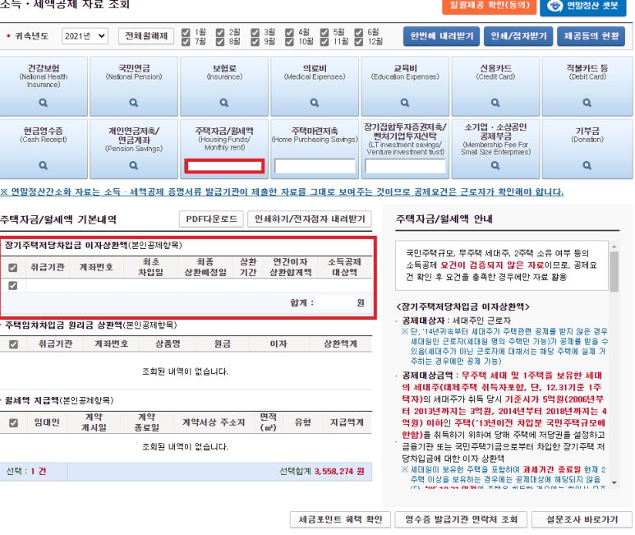Click the 세금포인트 혜택 확인 button
Image resolution: width=635 pixels, height=535 pixels.
340,519
